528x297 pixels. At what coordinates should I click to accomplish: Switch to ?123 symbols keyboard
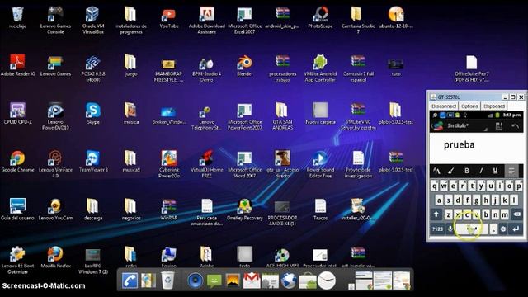[x=437, y=229]
